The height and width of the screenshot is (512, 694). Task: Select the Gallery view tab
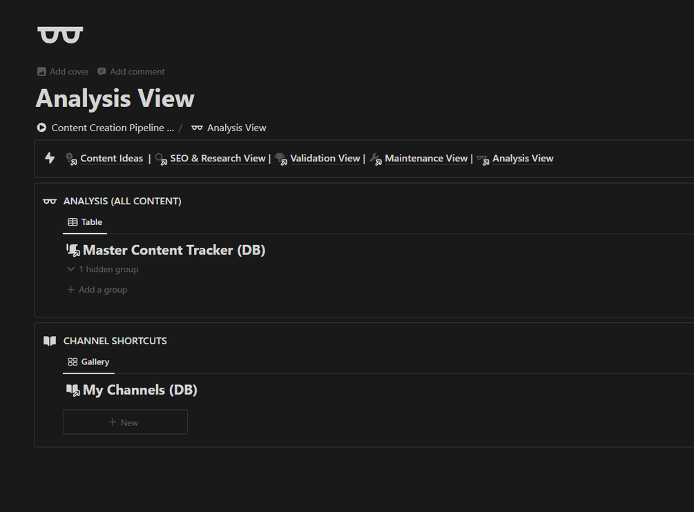point(88,362)
